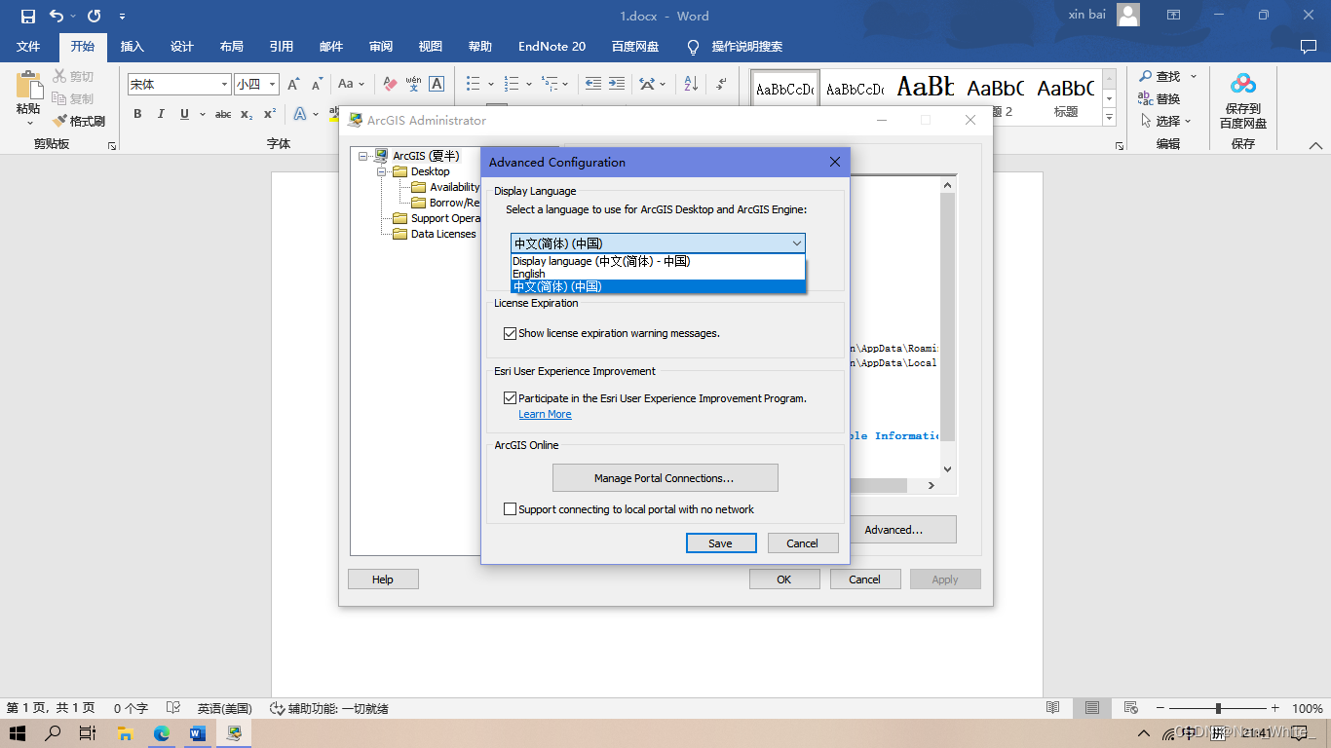Open the display language combo box
1331x748 pixels.
(x=659, y=243)
